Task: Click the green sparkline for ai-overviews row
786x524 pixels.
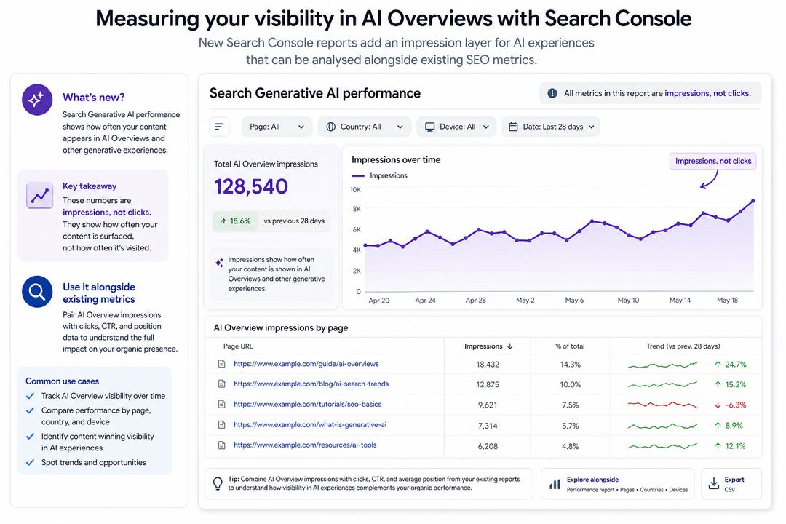Action: point(662,365)
